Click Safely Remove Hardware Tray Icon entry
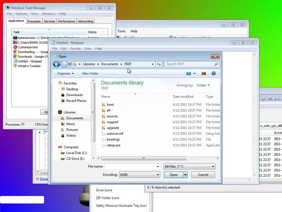 pyautogui.click(x=121, y=205)
